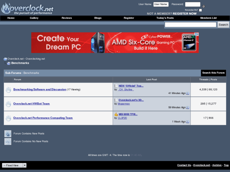Click the Overclock.net footer link

pyautogui.click(x=202, y=165)
